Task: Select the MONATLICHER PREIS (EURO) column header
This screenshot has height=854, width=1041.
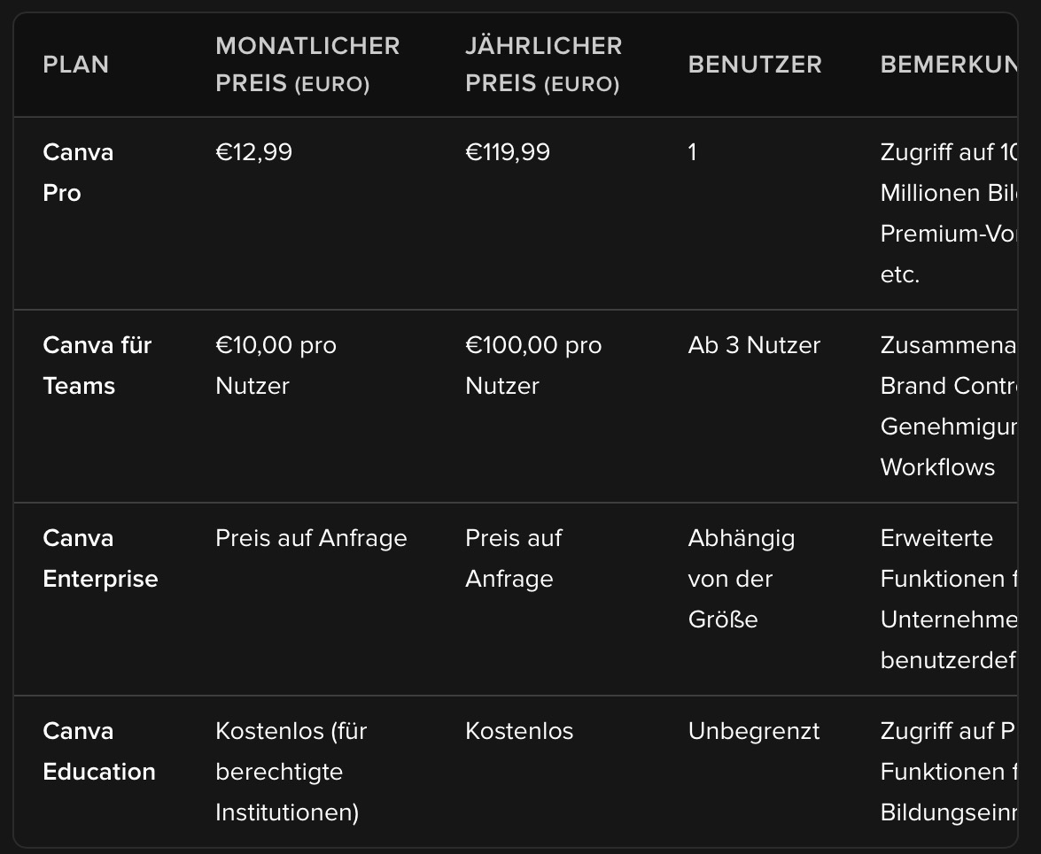Action: click(307, 65)
